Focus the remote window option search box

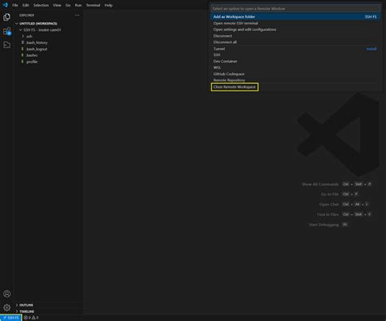pos(296,9)
